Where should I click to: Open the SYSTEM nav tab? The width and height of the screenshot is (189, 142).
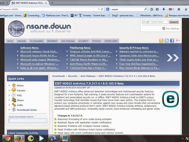[x=96, y=41]
